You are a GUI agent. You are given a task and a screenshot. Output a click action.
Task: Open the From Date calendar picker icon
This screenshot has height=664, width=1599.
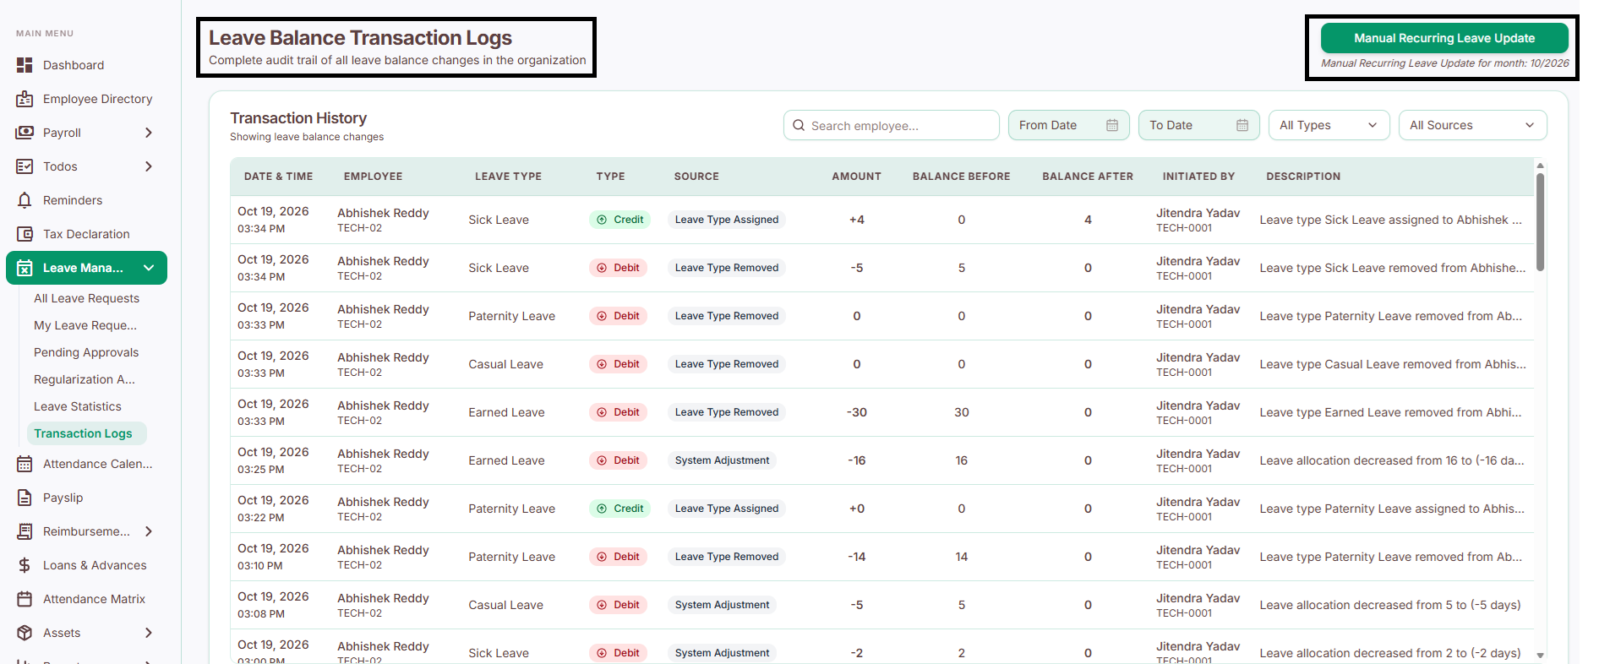(x=1112, y=125)
